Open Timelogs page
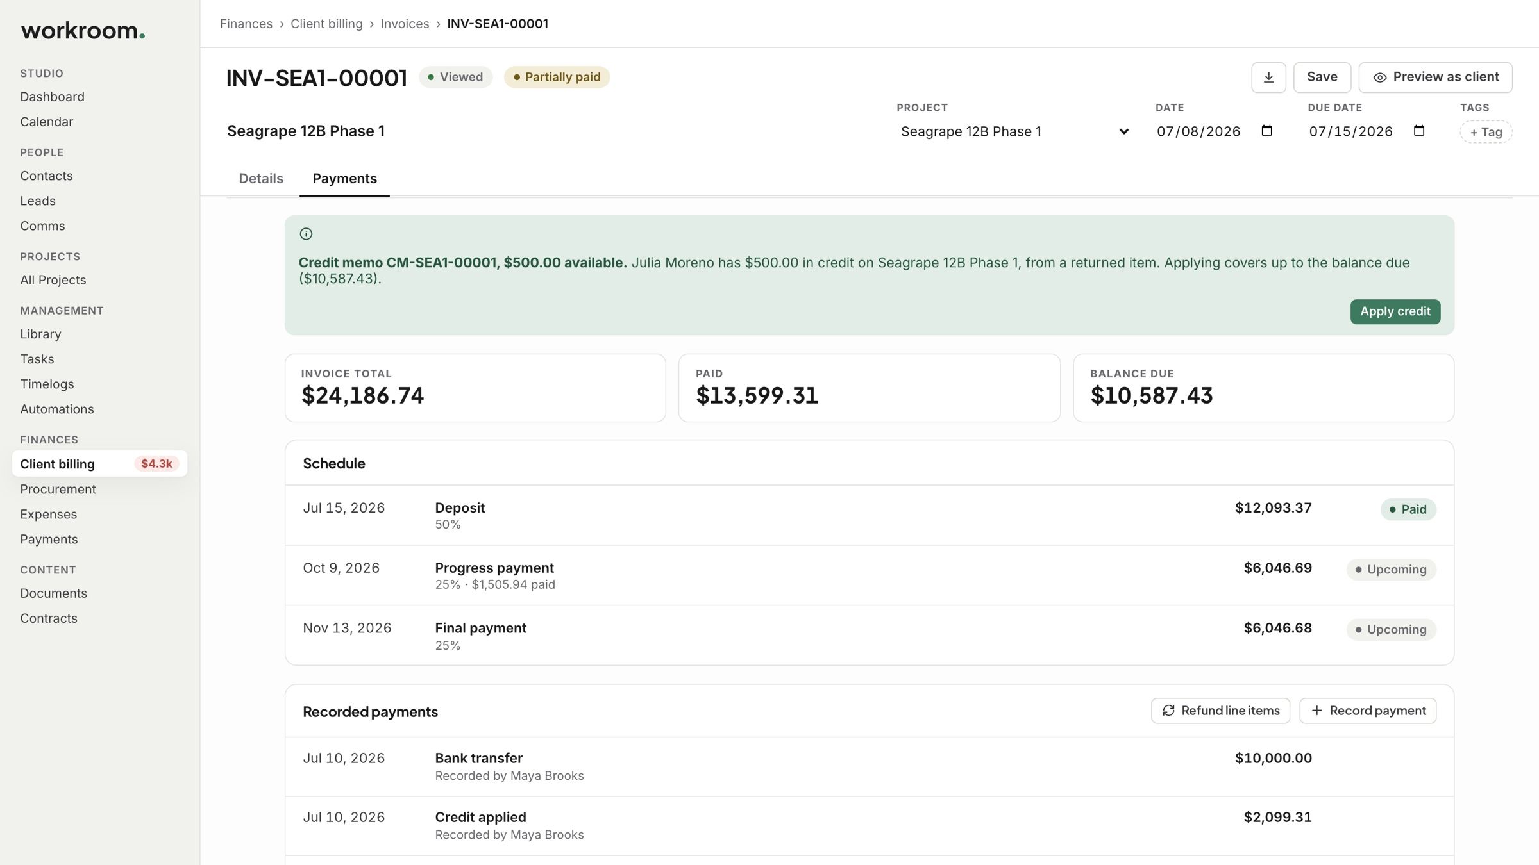The height and width of the screenshot is (865, 1539). point(47,384)
